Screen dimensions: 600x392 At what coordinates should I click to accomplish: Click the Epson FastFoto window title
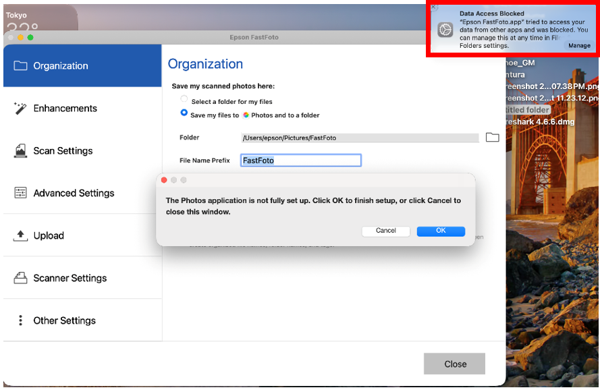coord(254,38)
